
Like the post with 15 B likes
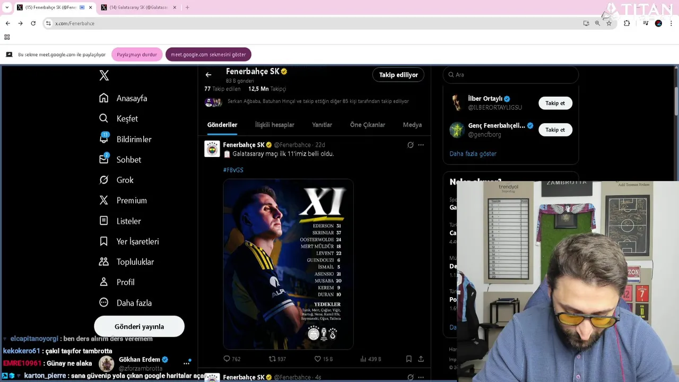click(324, 359)
